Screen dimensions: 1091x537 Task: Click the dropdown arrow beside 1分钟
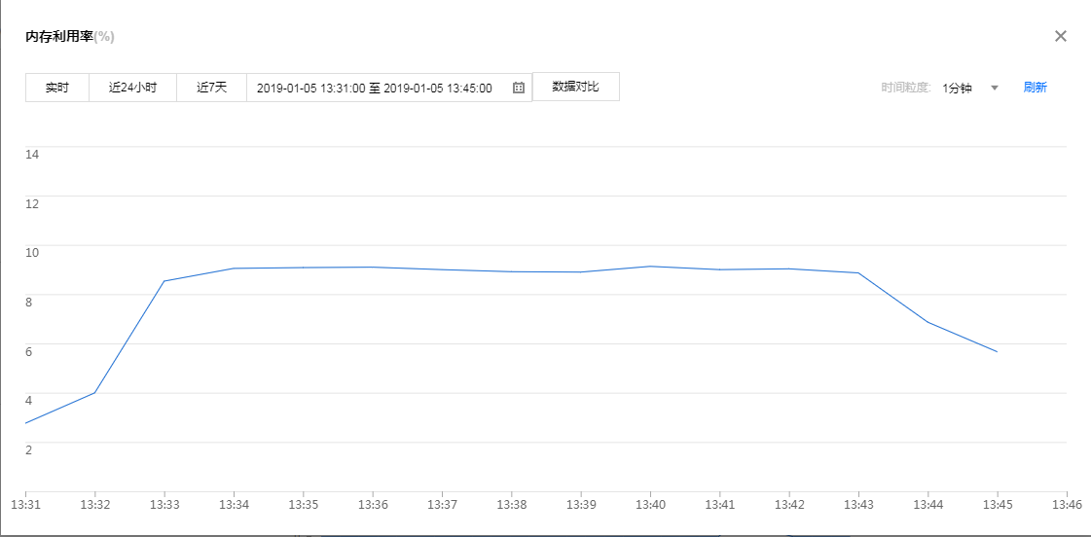995,88
